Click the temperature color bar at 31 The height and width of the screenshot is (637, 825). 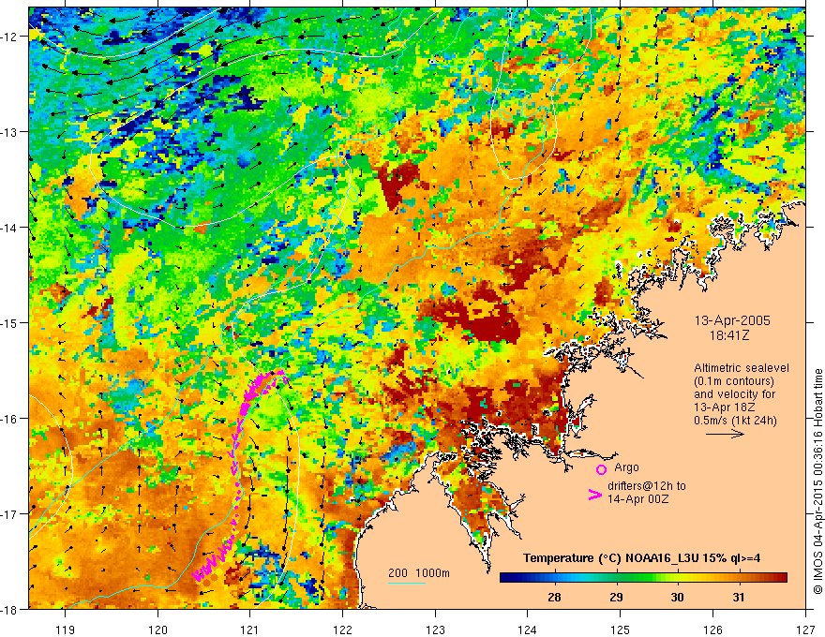(739, 578)
